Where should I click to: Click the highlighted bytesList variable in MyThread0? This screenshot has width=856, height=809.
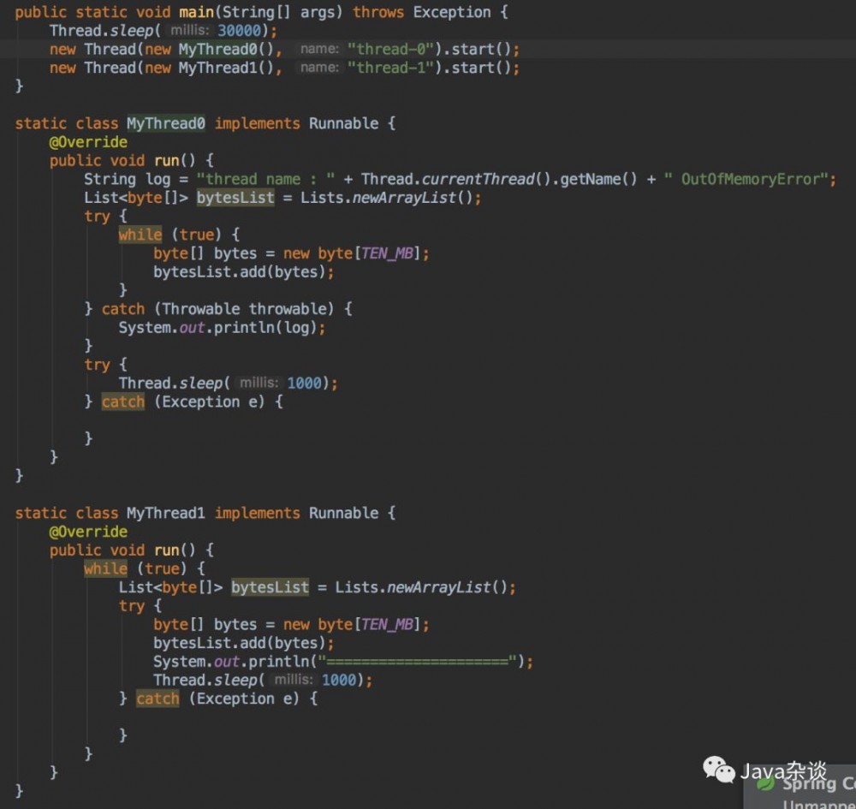tap(235, 197)
